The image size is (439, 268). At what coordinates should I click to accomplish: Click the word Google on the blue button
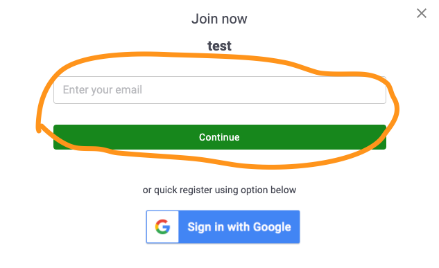[272, 227]
